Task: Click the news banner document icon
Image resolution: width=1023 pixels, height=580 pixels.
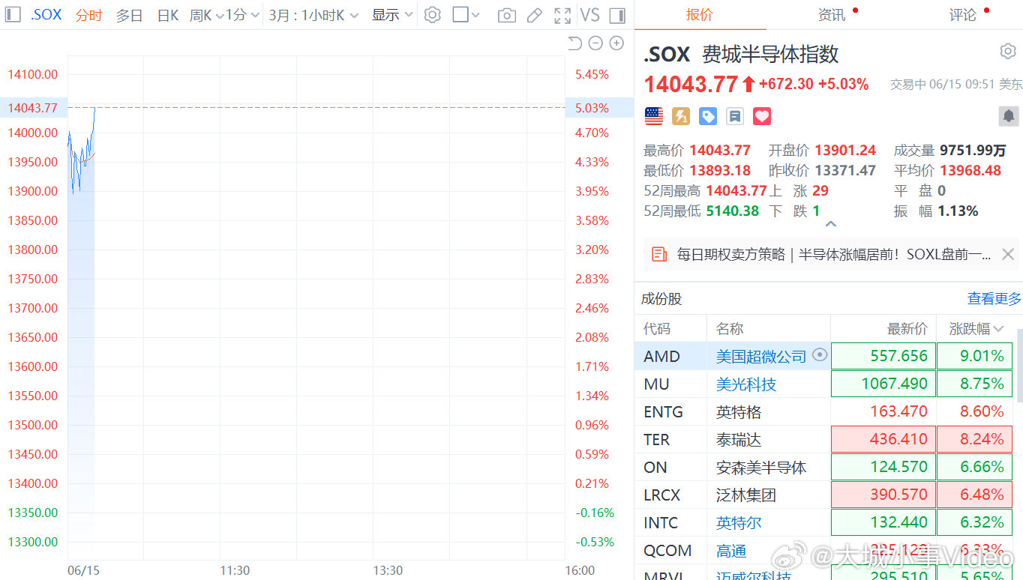Action: click(x=659, y=255)
